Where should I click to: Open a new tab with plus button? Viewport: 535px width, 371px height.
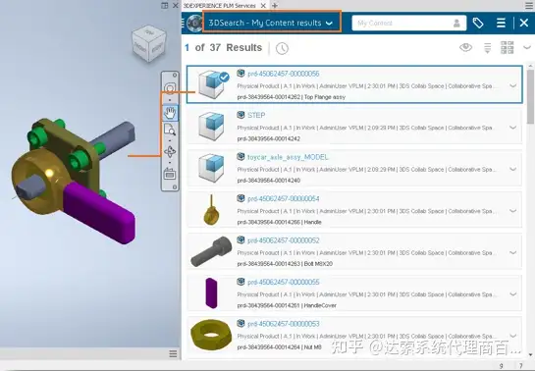point(275,6)
